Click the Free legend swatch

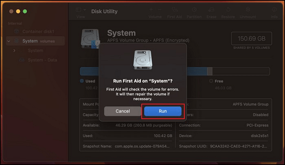(x=211, y=81)
